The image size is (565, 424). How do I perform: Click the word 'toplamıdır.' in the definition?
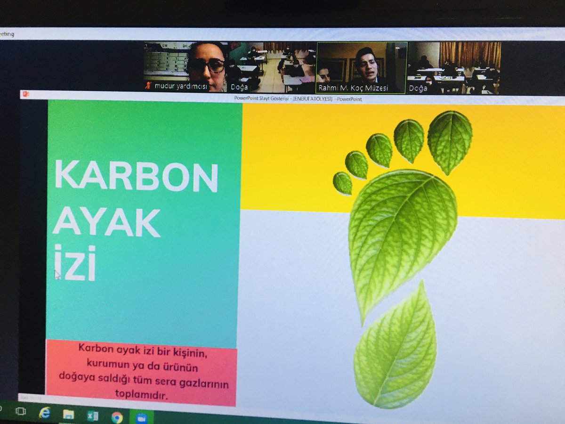141,395
